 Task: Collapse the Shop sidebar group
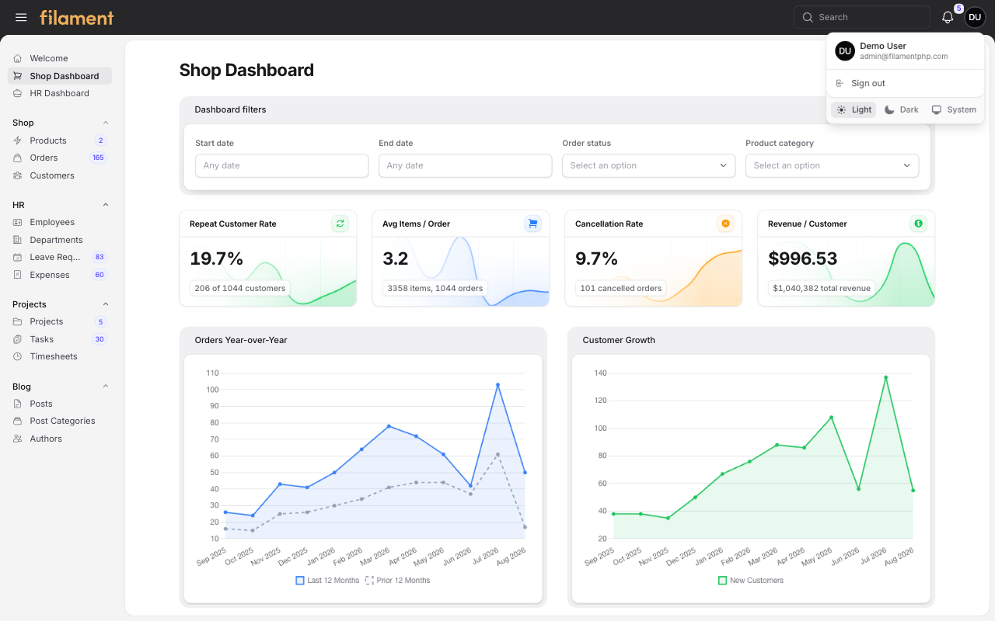click(x=106, y=123)
